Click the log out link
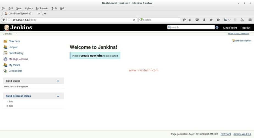254x138 pixels. (246, 28)
